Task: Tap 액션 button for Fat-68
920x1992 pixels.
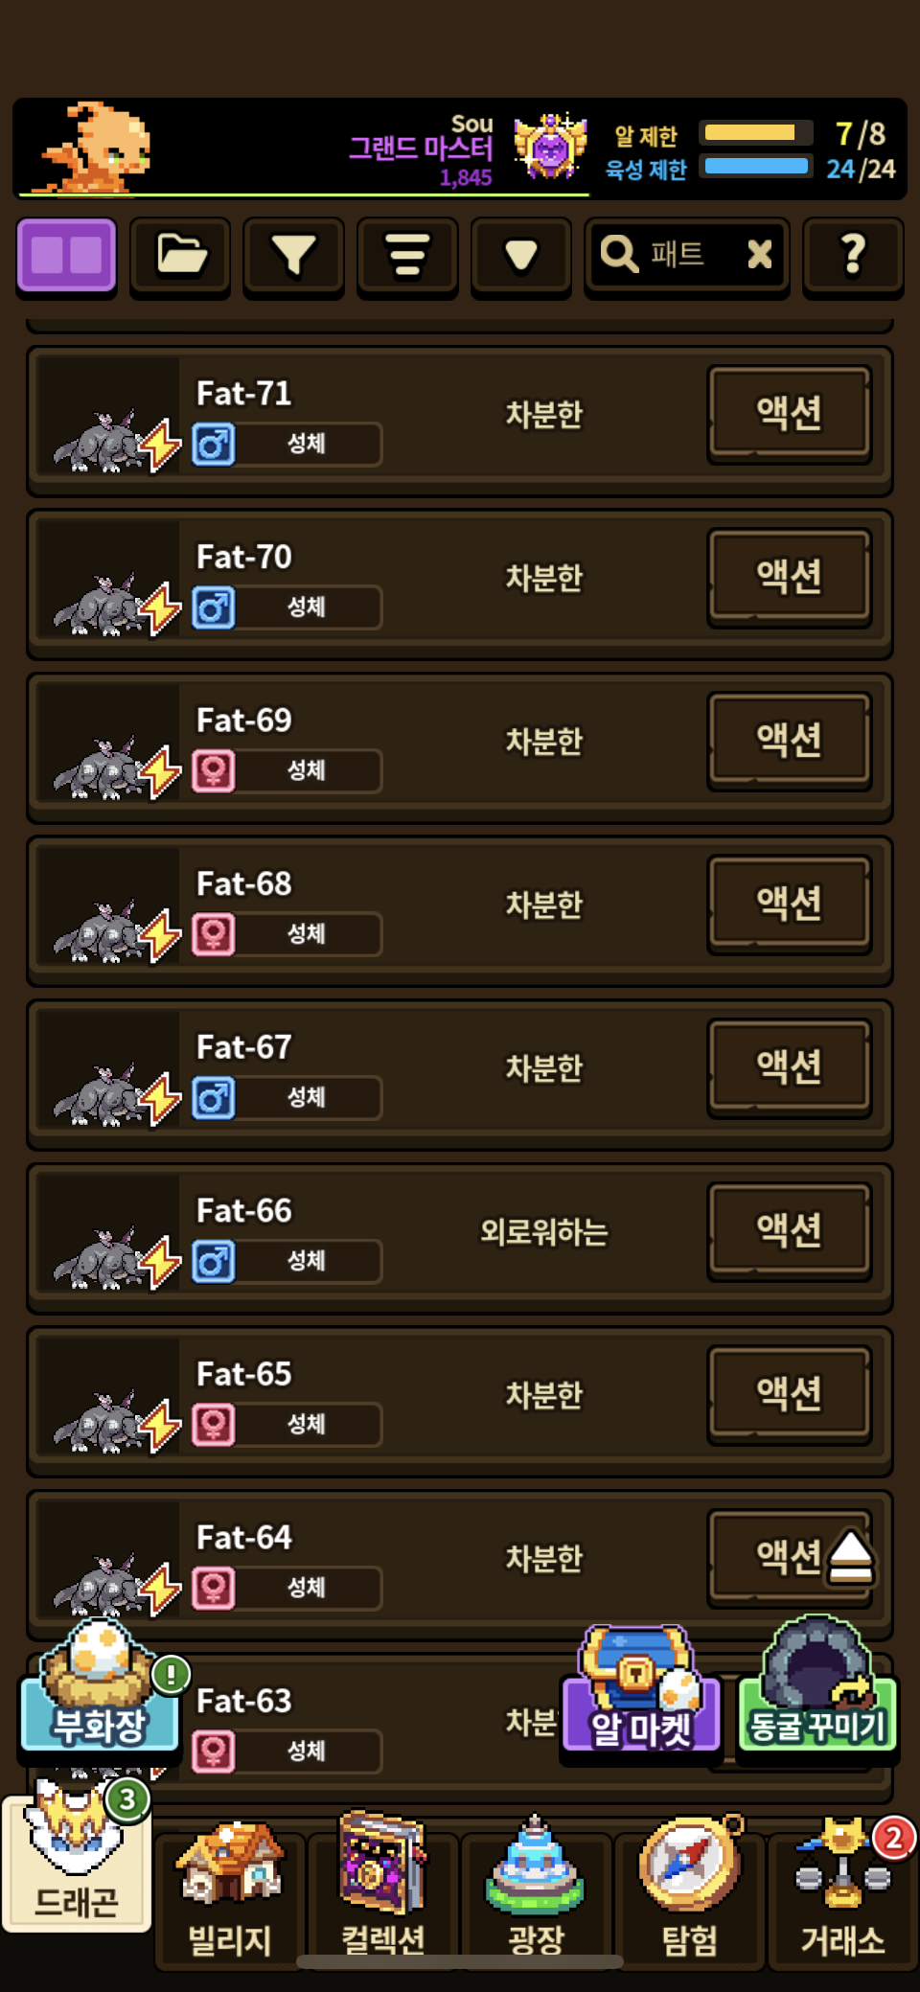Action: [789, 904]
